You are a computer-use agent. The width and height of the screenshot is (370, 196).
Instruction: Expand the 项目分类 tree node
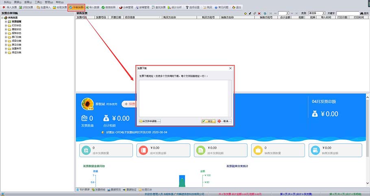pos(6,41)
